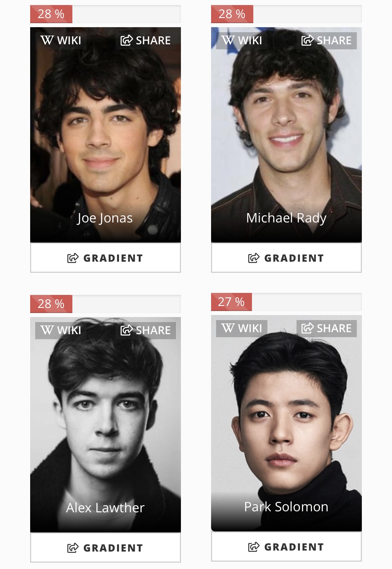Open the Alex Lawther portrait
The image size is (392, 569).
click(106, 425)
